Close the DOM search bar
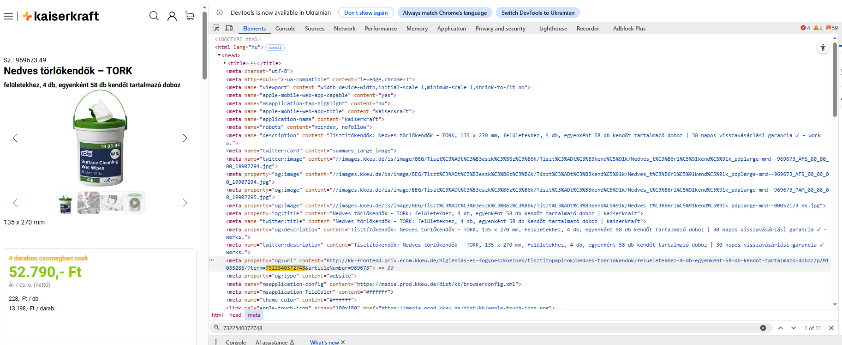The width and height of the screenshot is (842, 345). coord(831,328)
